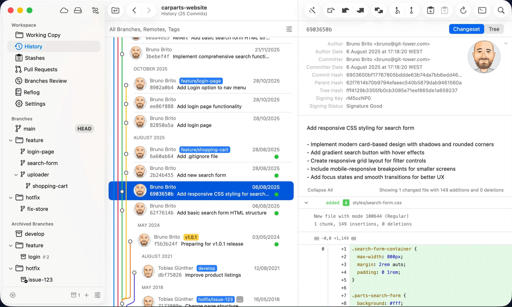Switch to the Tree view
Image resolution: width=512 pixels, height=307 pixels.
coord(494,29)
